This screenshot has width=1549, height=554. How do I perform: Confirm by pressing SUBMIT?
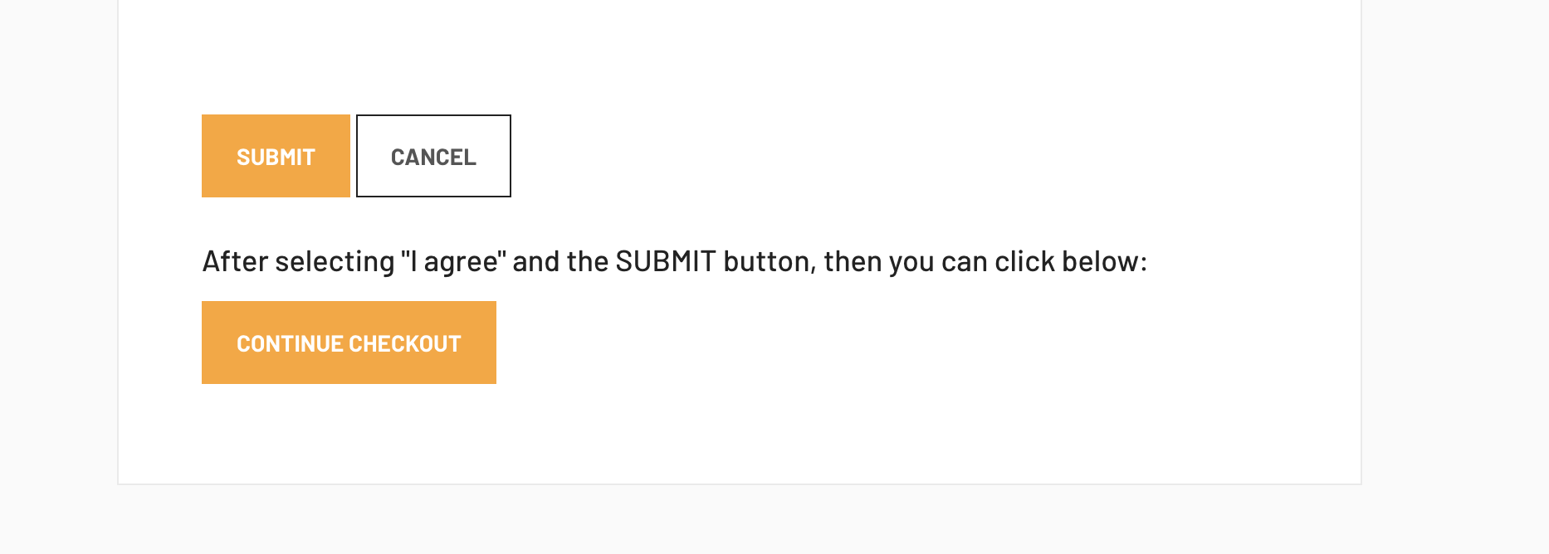(x=276, y=156)
